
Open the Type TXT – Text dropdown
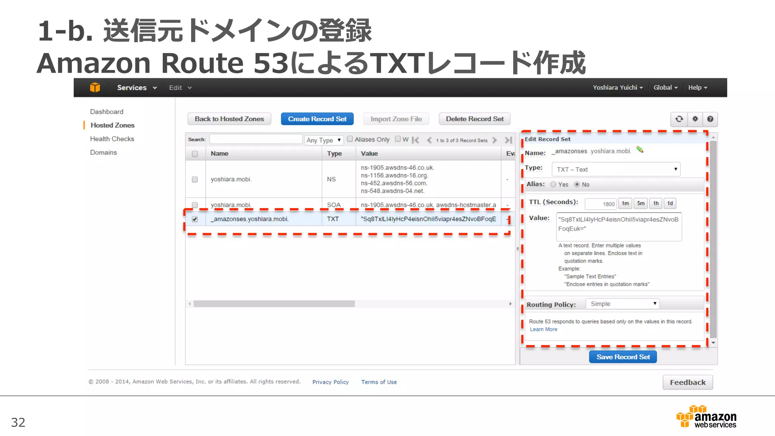(616, 169)
